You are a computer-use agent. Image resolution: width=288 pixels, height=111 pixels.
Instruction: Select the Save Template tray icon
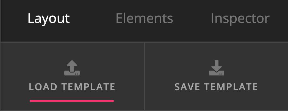coord(217,68)
